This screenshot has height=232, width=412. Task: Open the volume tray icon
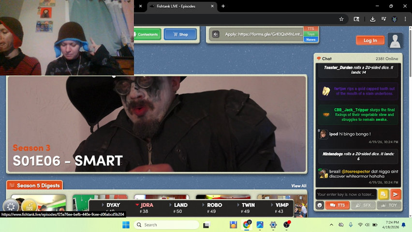[x=368, y=225]
